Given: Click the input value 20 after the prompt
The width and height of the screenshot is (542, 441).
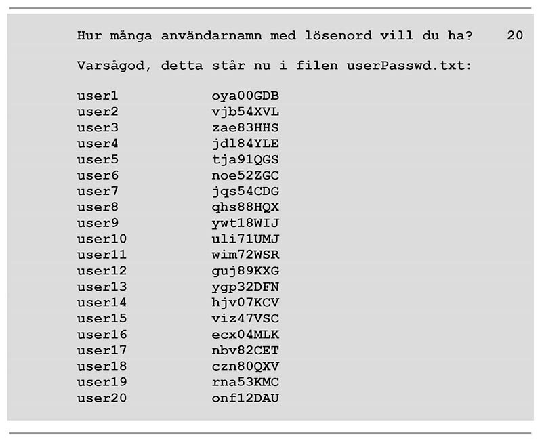Looking at the screenshot, I should [x=515, y=35].
